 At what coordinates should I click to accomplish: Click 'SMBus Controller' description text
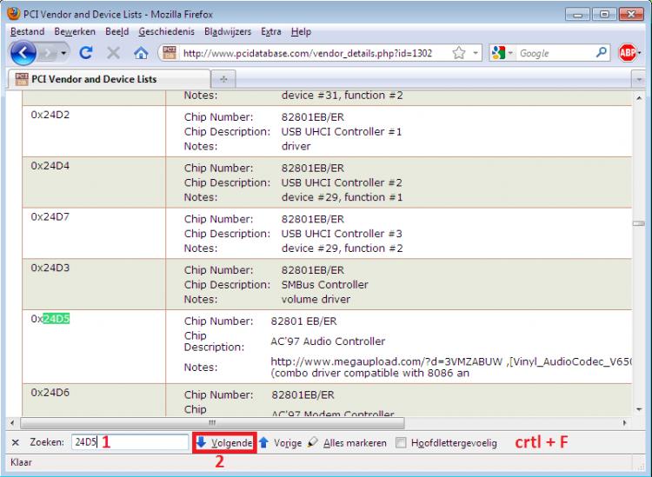click(x=325, y=285)
